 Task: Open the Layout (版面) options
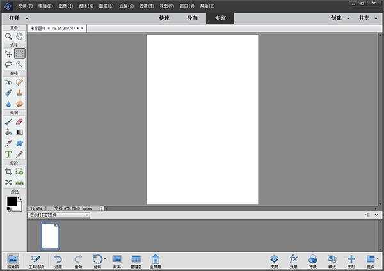point(117,261)
